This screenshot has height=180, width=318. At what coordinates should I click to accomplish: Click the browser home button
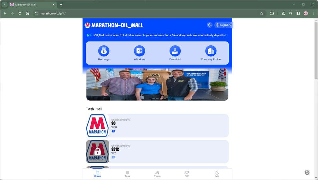click(x=27, y=13)
